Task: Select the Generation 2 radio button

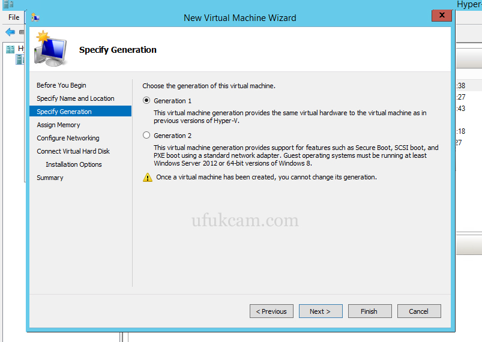Action: 146,135
